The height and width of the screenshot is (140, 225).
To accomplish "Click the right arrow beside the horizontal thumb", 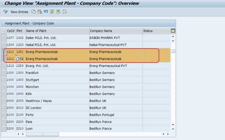I will pos(23,134).
